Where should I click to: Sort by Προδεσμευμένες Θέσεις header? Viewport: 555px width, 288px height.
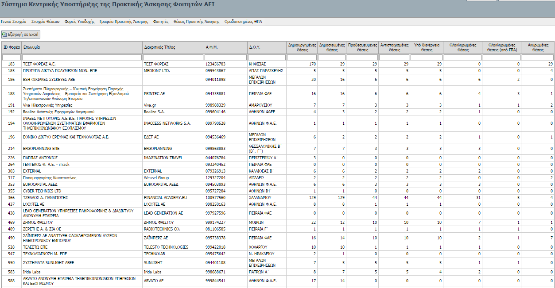pos(362,47)
